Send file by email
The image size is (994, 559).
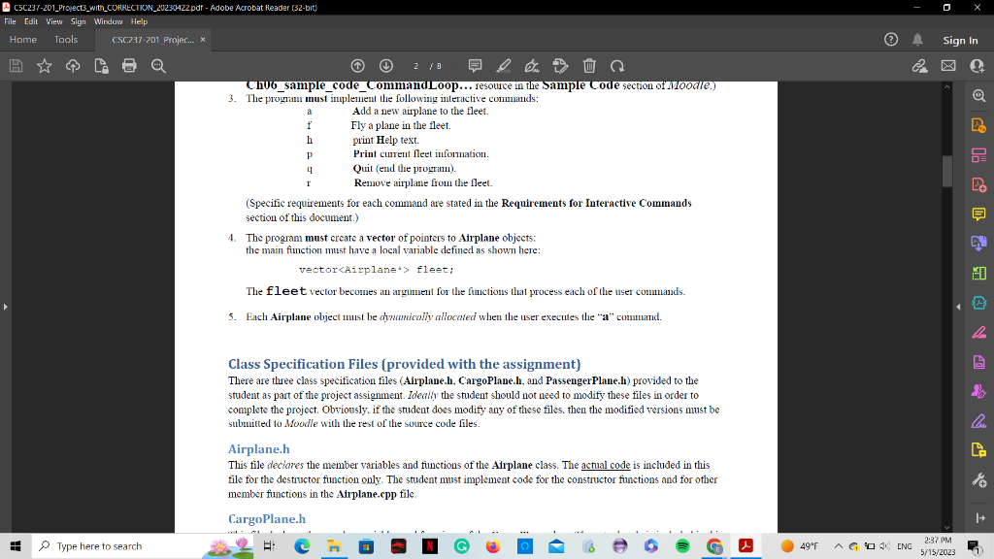(948, 66)
